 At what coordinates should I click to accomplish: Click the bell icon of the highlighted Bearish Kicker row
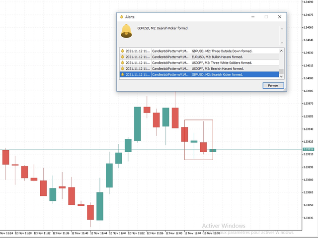pos(122,74)
